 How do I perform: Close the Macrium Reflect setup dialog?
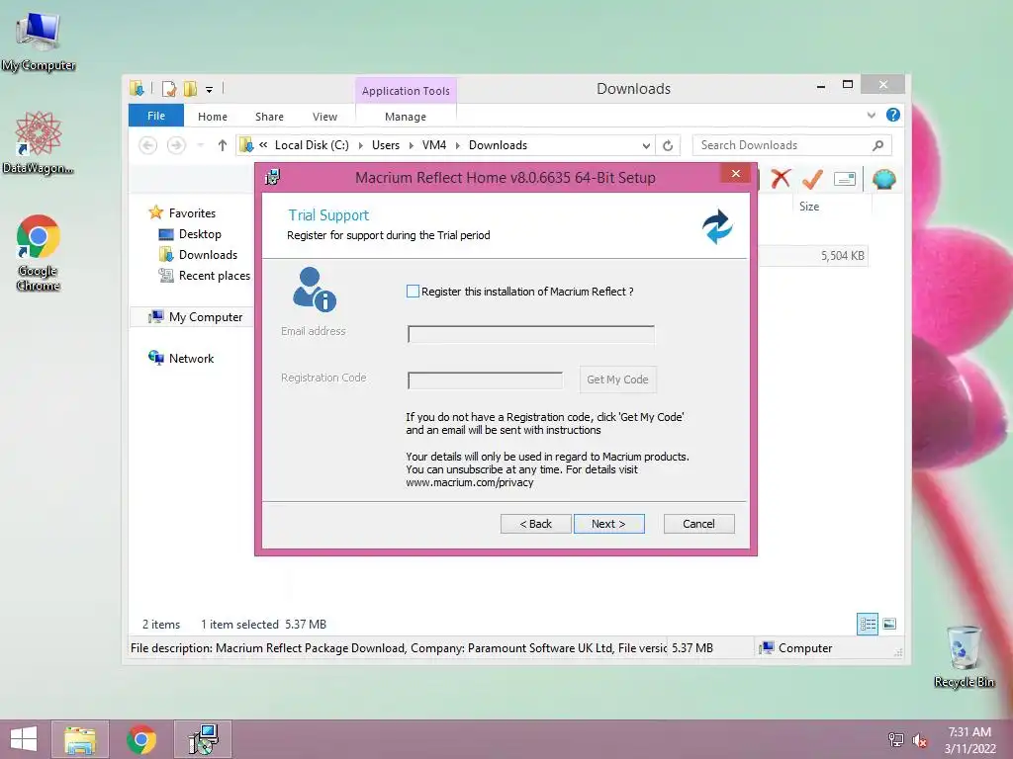(735, 174)
